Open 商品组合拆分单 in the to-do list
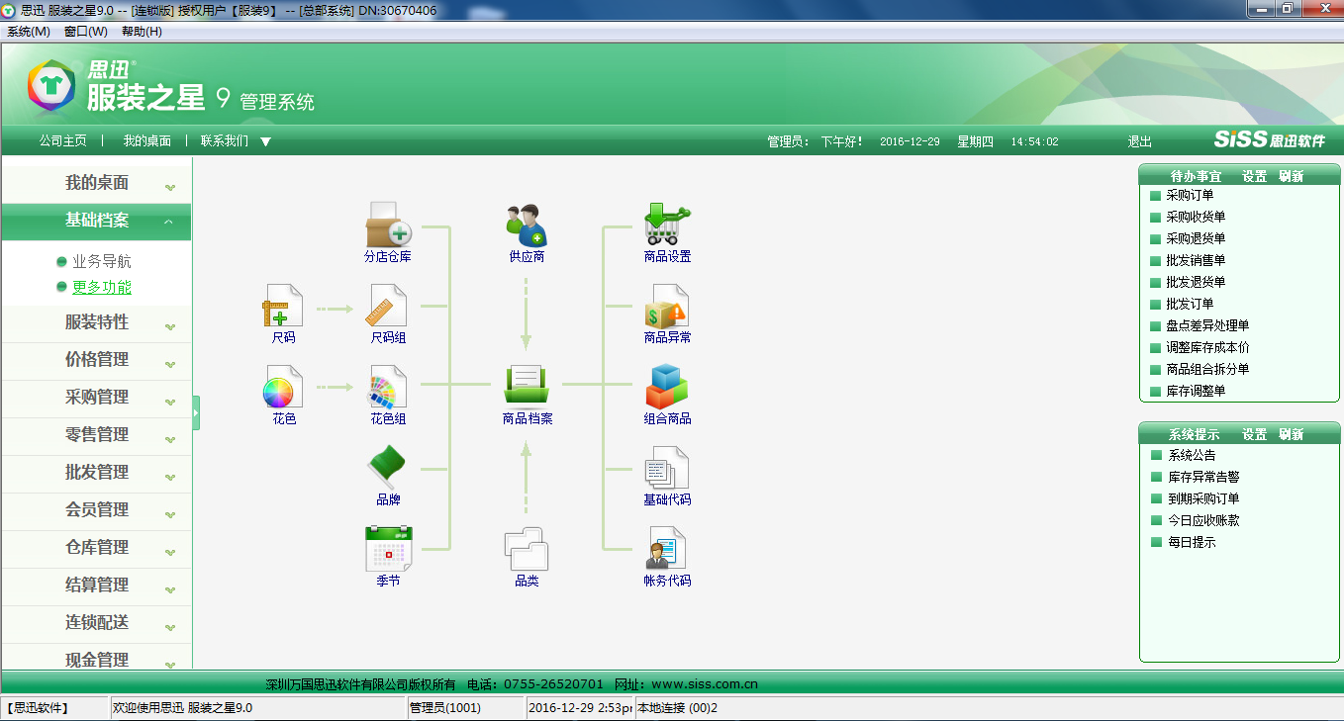This screenshot has height=721, width=1344. click(1207, 370)
